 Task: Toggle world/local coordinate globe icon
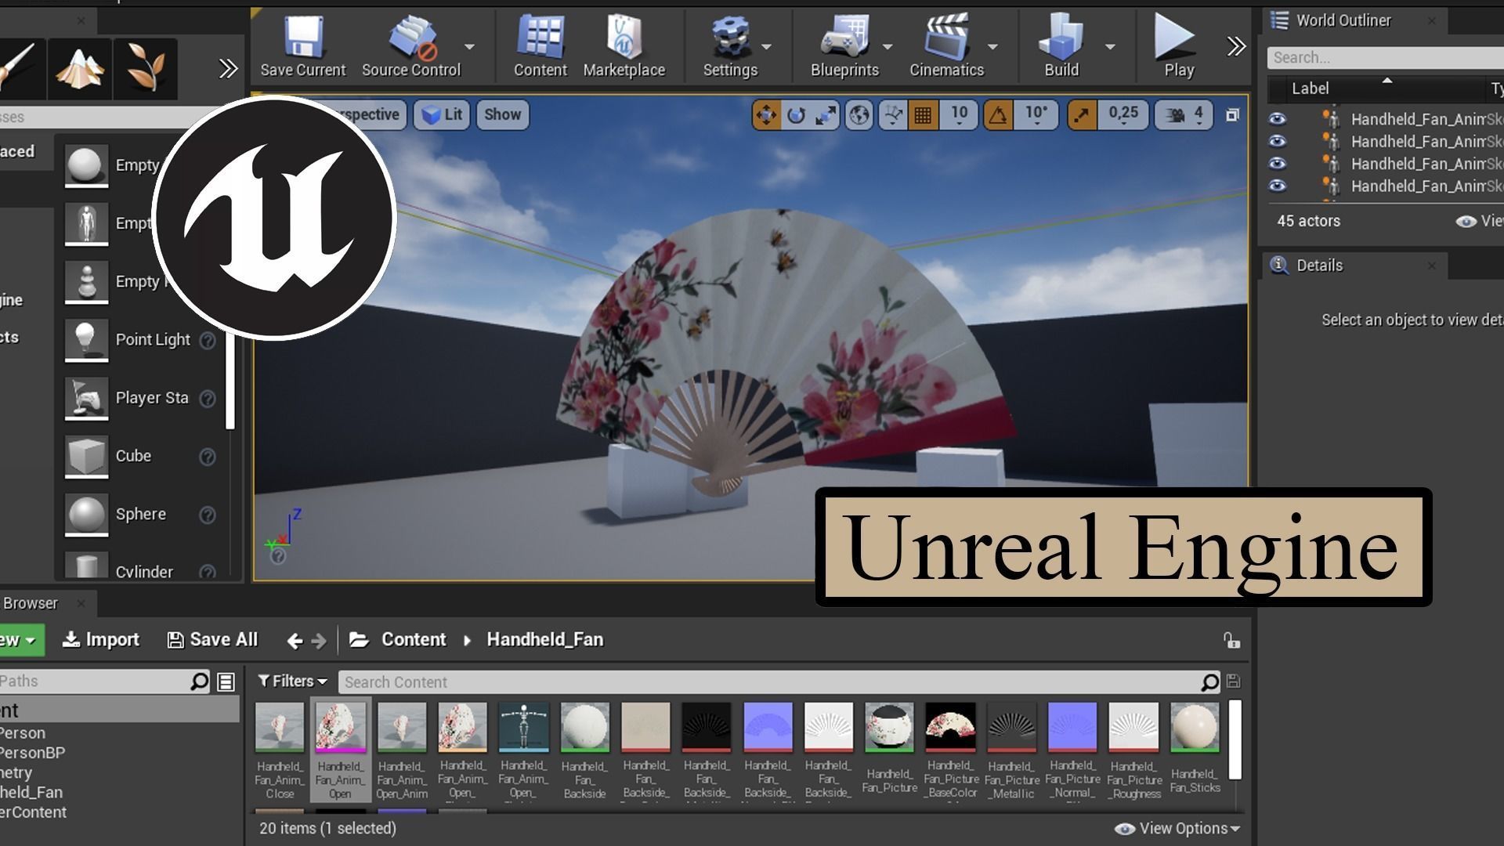click(x=859, y=115)
